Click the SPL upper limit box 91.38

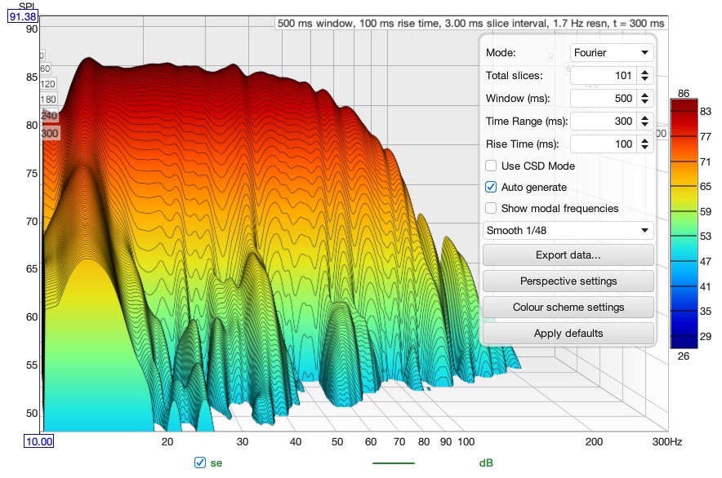tap(23, 16)
